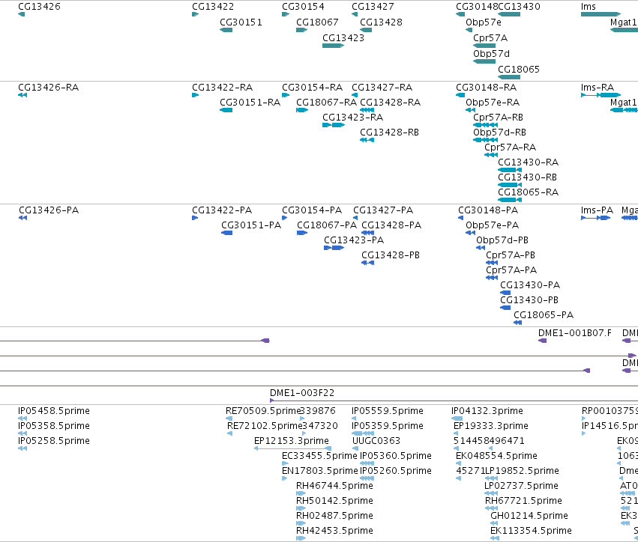
Task: Select the CG13426 gene label
Action: [x=39, y=7]
